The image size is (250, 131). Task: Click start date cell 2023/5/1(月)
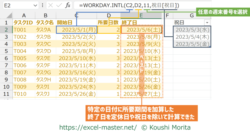tap(76, 30)
